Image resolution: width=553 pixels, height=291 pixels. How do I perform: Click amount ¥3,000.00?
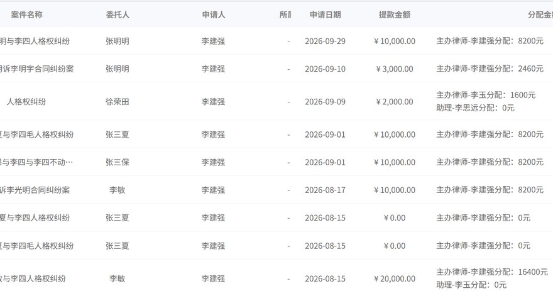[x=395, y=69]
